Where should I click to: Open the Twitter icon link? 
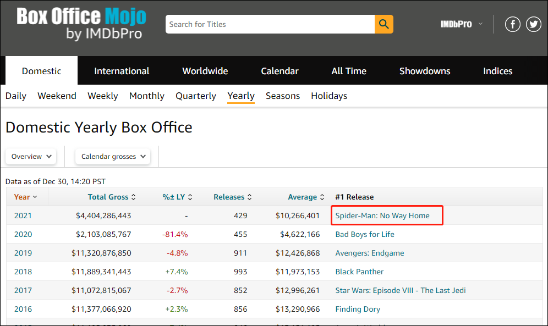point(533,24)
